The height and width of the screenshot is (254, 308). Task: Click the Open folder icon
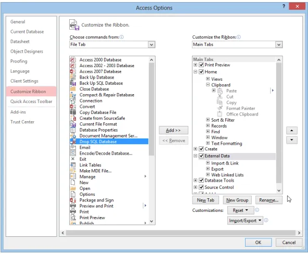tap(73, 188)
